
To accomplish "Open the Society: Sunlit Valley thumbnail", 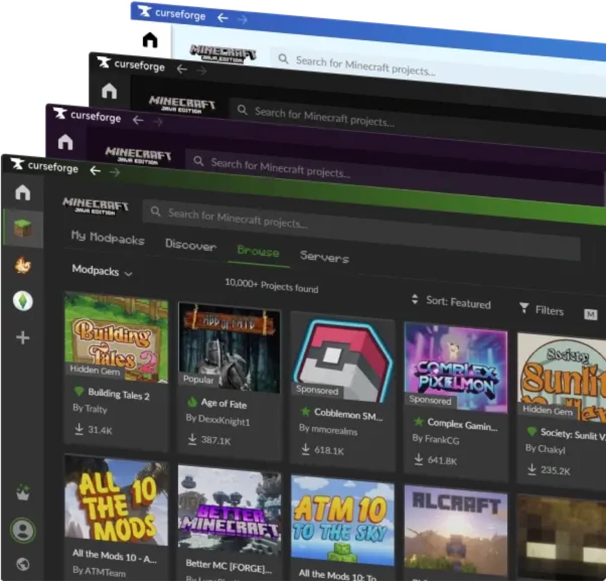I will click(562, 378).
